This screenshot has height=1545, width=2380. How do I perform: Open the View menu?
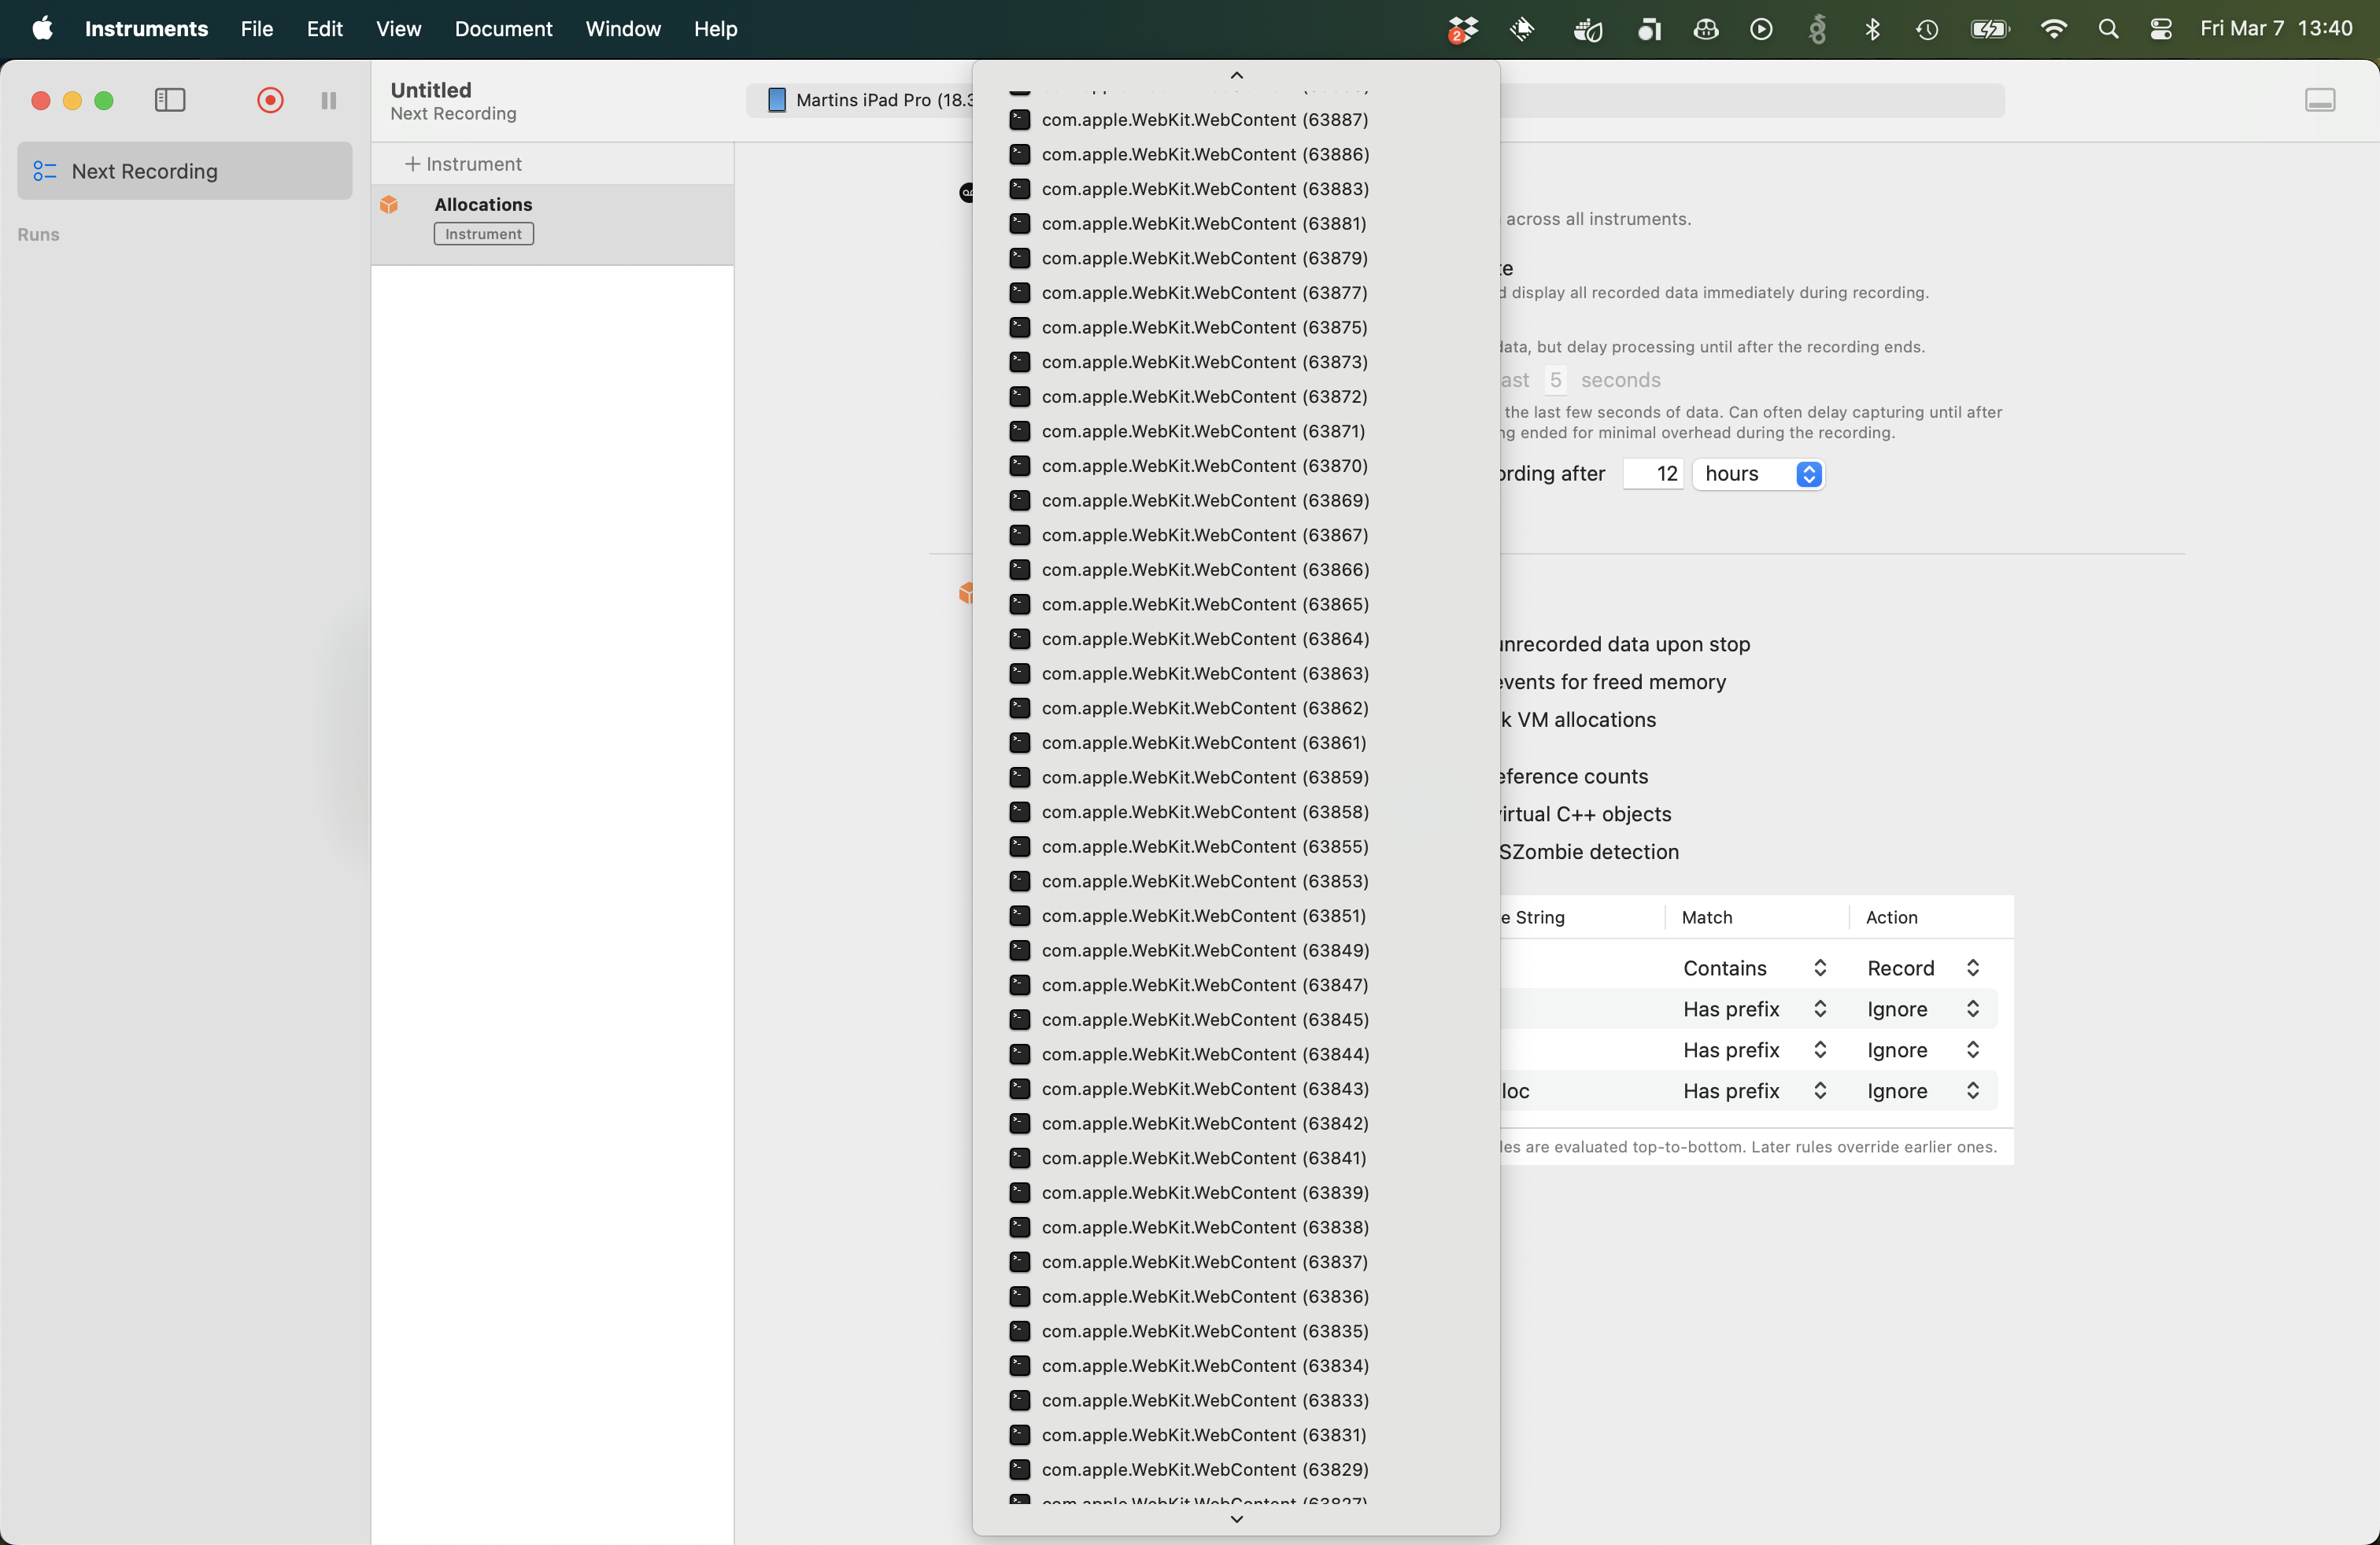tap(398, 29)
